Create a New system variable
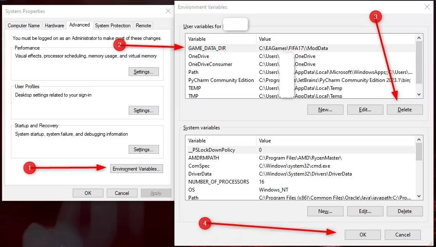 click(x=325, y=211)
